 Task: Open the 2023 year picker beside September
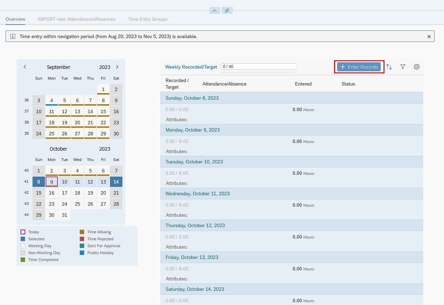(104, 67)
